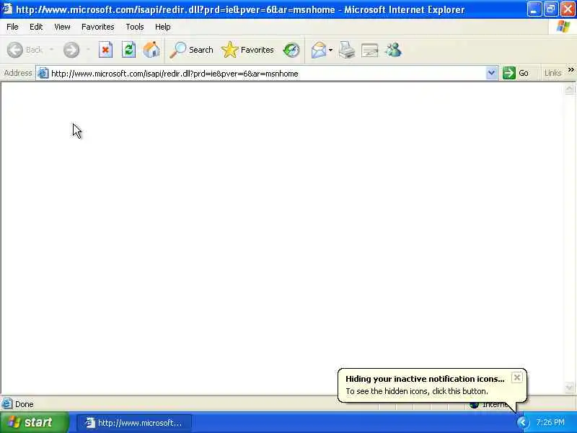Go to the Home page
The height and width of the screenshot is (433, 577).
coord(151,50)
